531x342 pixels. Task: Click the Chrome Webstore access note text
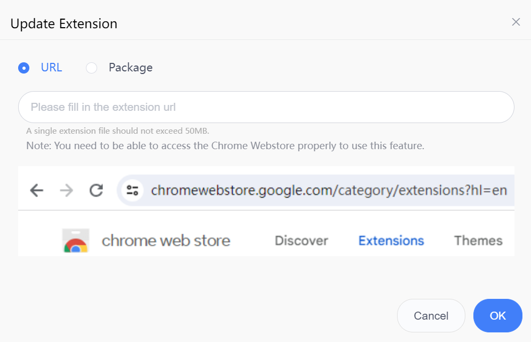[225, 145]
